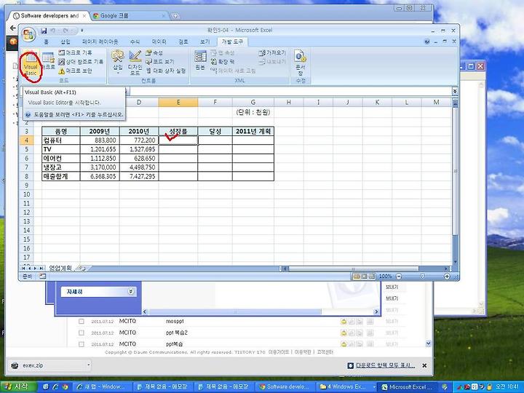Switch to Page Layout view in status bar
This screenshot has width=524, height=393.
pos(365,277)
